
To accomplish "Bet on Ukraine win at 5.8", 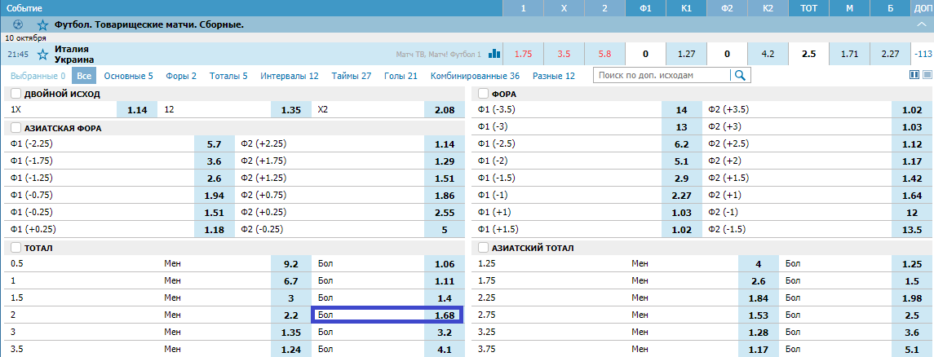I will pos(604,54).
